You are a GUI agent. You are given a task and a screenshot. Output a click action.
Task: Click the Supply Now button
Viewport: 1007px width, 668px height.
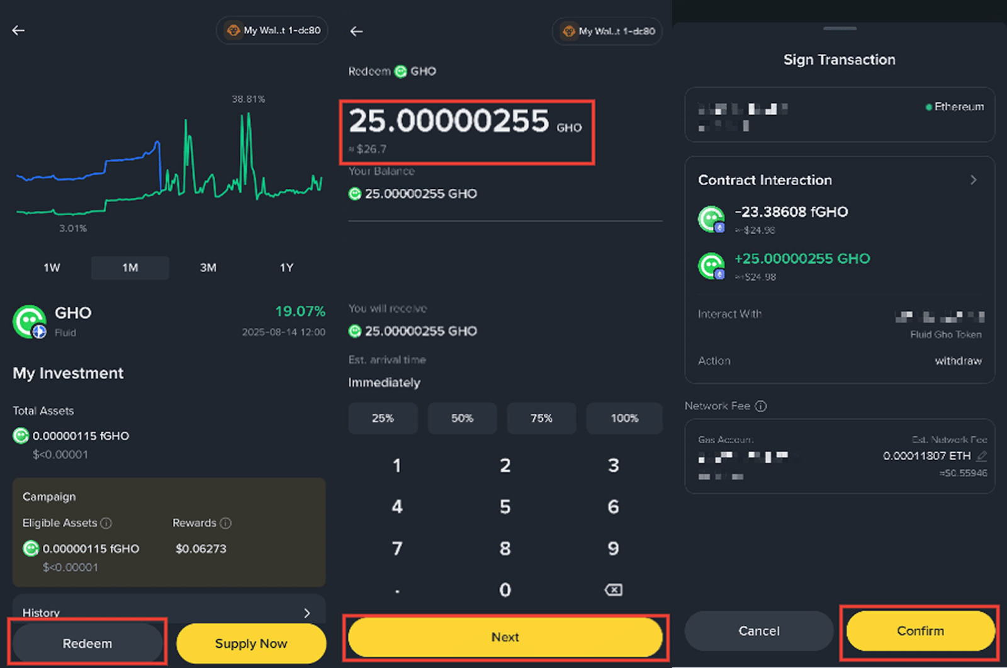[250, 643]
